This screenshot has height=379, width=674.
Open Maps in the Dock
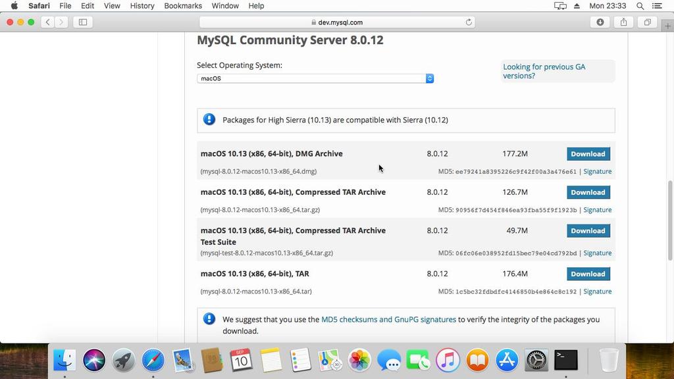330,360
